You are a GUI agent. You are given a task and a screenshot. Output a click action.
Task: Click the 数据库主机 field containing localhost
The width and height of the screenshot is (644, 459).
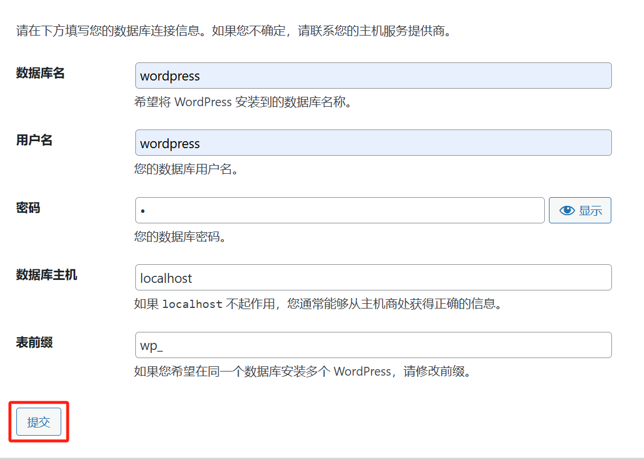coord(373,278)
